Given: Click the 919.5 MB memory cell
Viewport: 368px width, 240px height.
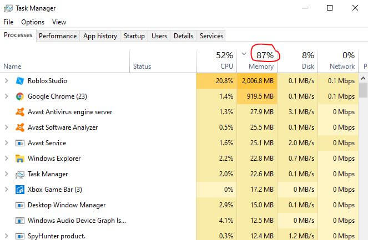Looking at the screenshot, I should (257, 96).
